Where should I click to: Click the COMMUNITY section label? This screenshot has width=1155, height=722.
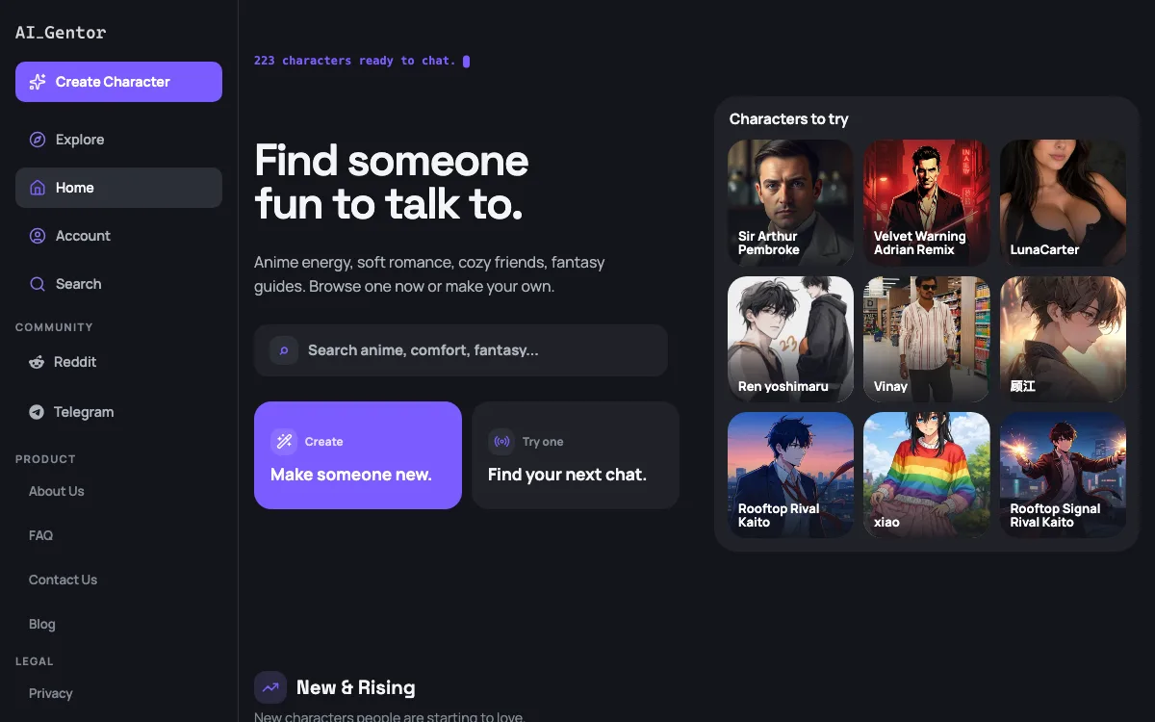point(54,327)
